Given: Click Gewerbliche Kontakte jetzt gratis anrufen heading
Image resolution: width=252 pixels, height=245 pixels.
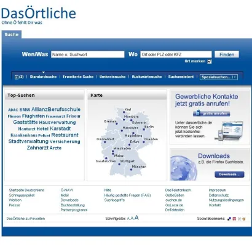Looking at the screenshot, I should 207,100.
